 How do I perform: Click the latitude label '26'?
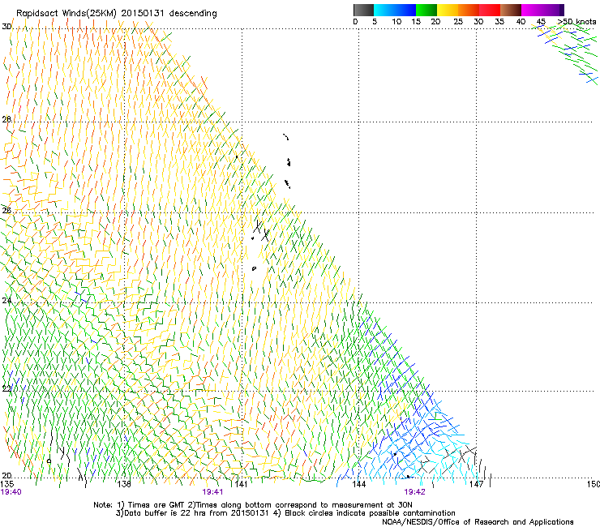tap(6, 211)
